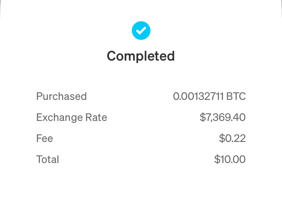Select the $7,369.40 exchange rate value
Viewport: 282px width, 200px height.
pos(223,117)
